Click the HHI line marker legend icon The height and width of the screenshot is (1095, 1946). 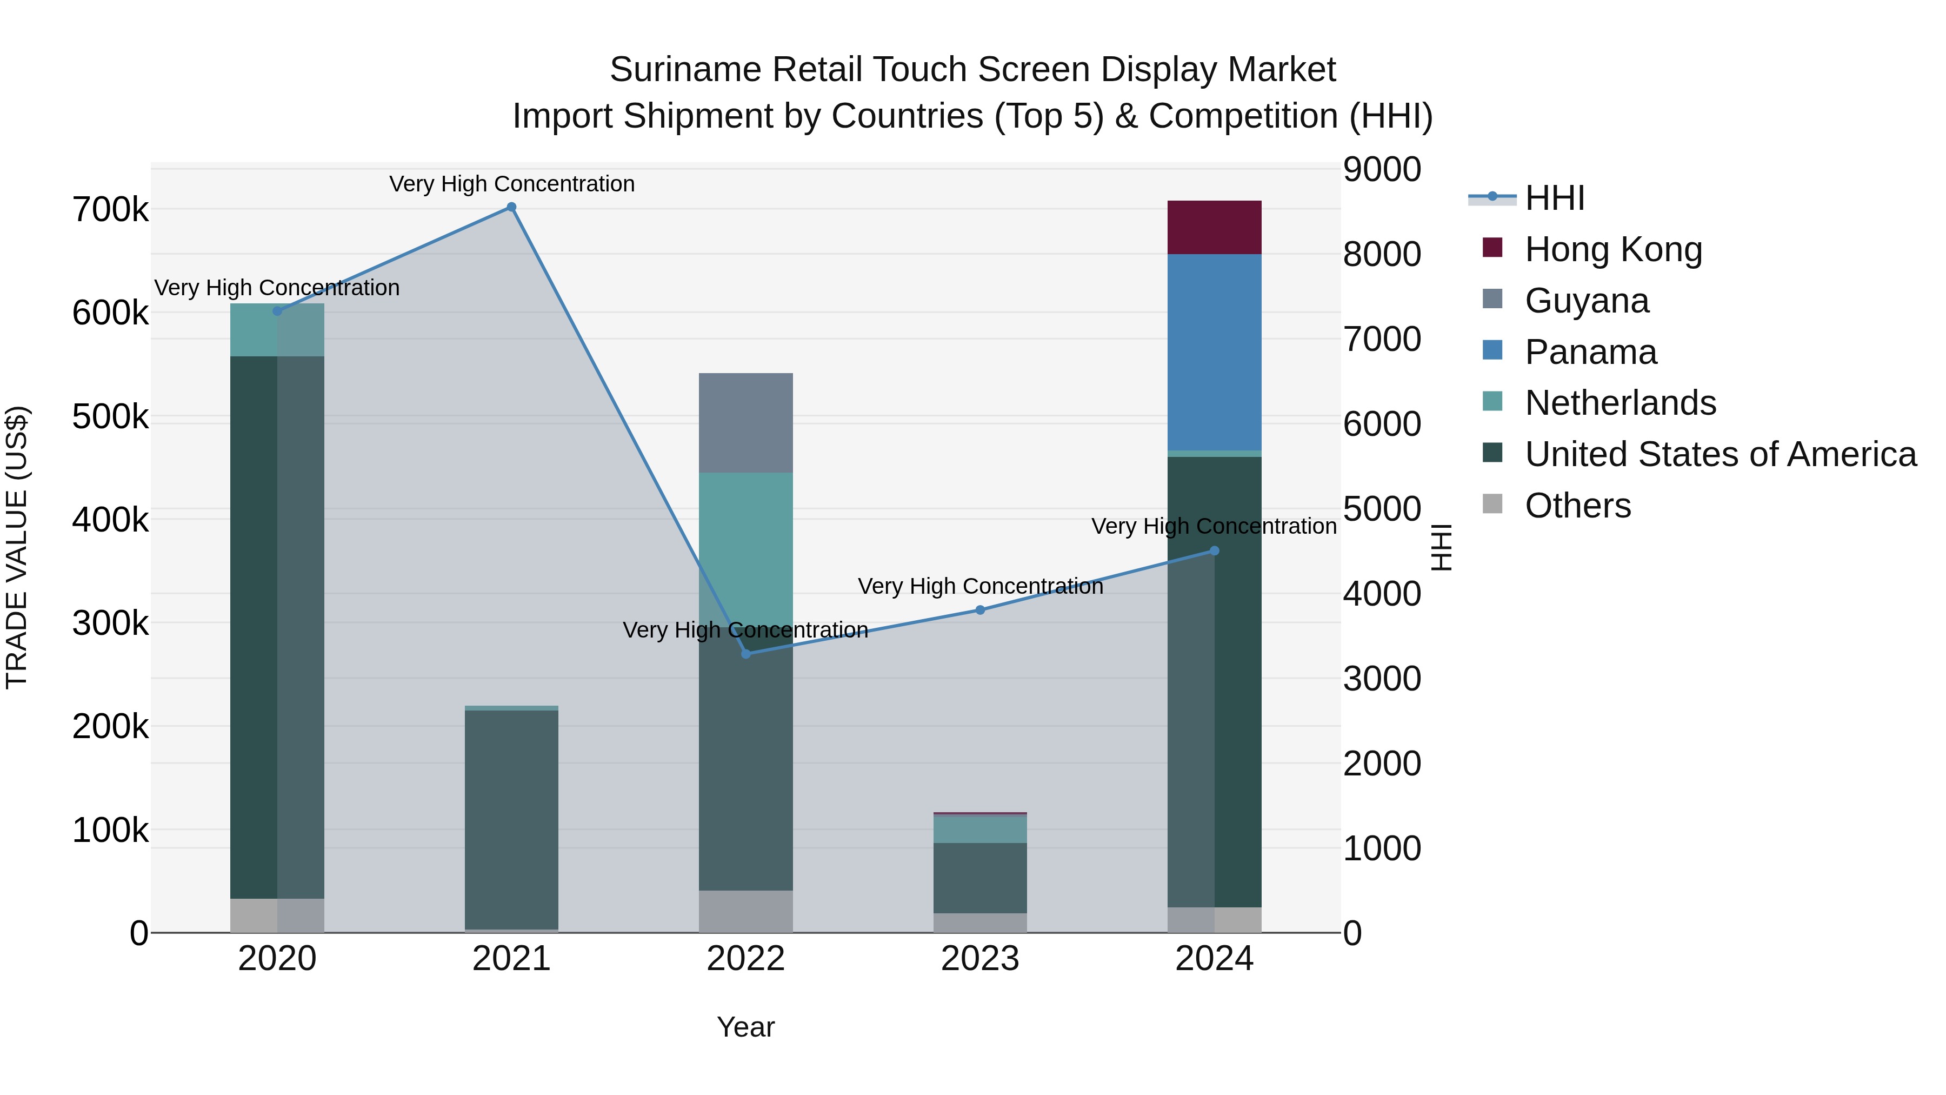coord(1492,197)
